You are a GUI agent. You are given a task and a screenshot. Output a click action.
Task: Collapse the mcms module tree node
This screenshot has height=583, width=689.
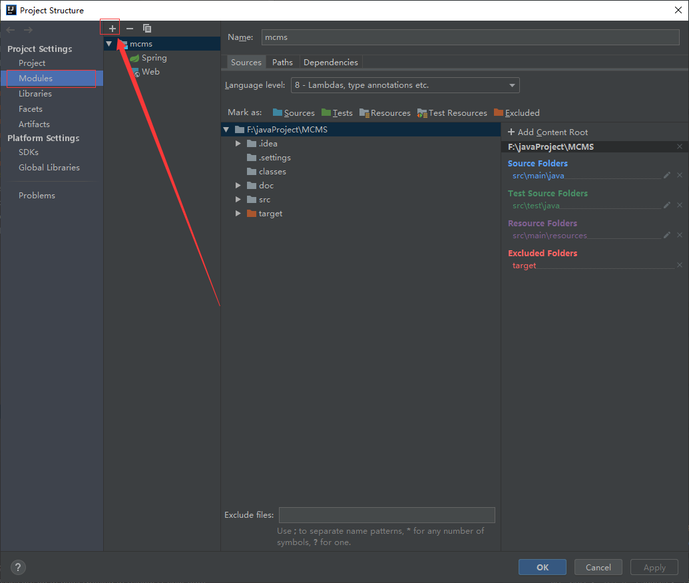(x=109, y=44)
